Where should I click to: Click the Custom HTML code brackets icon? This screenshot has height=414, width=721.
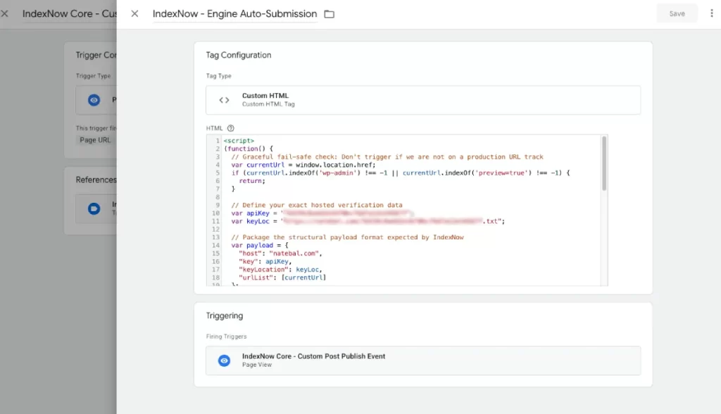pos(224,100)
